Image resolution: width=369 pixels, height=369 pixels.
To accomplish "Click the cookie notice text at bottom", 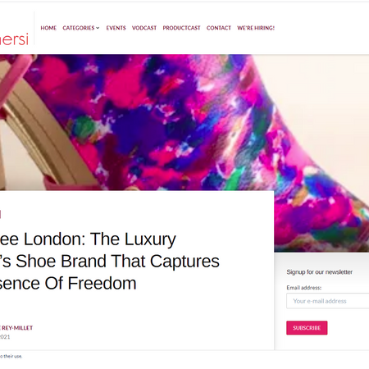I will point(11,356).
